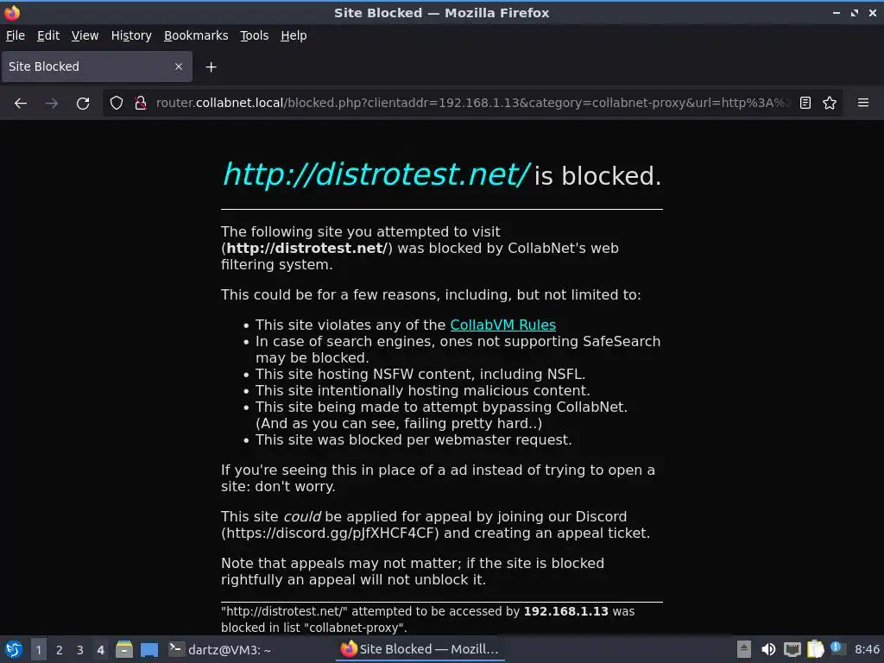Click the bold 192.168.1.13 address in the footer
Image resolution: width=884 pixels, height=663 pixels.
(566, 612)
